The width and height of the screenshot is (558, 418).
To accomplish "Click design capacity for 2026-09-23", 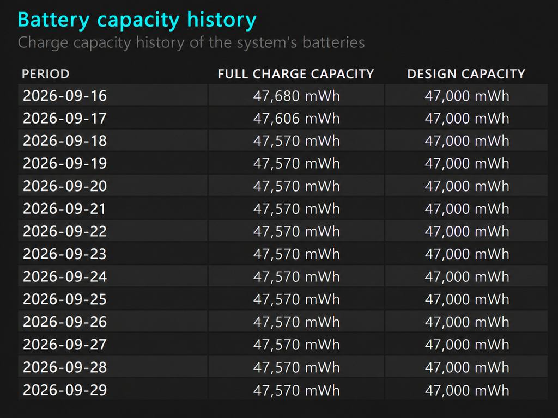I will [467, 254].
